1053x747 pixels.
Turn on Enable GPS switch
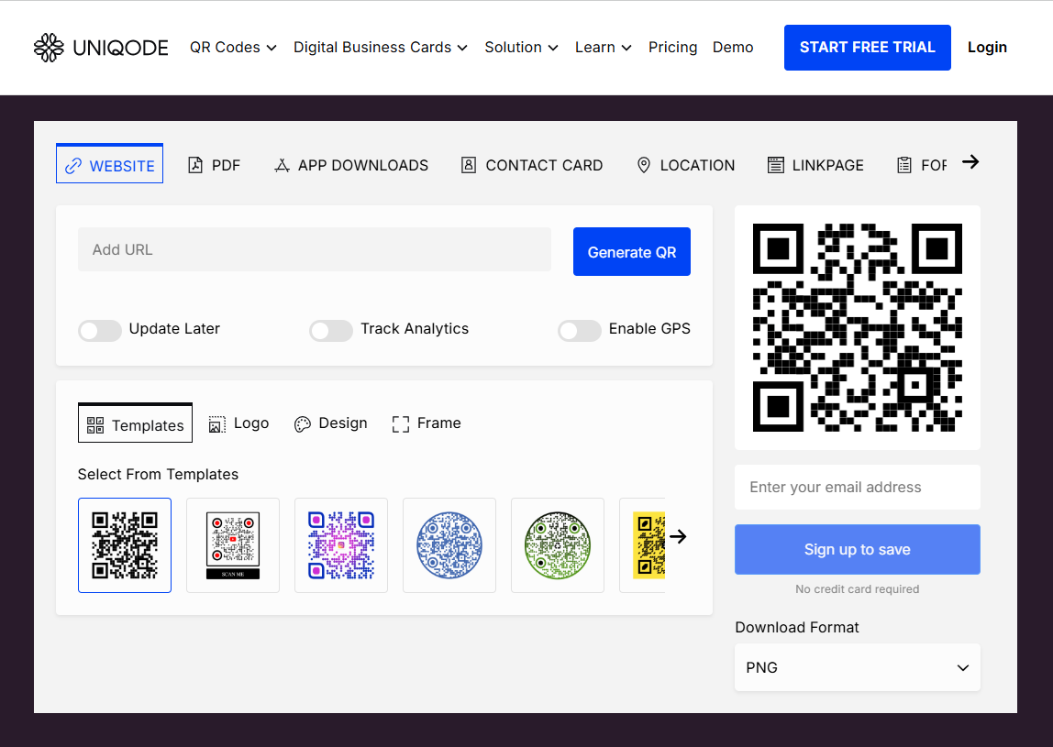point(579,330)
